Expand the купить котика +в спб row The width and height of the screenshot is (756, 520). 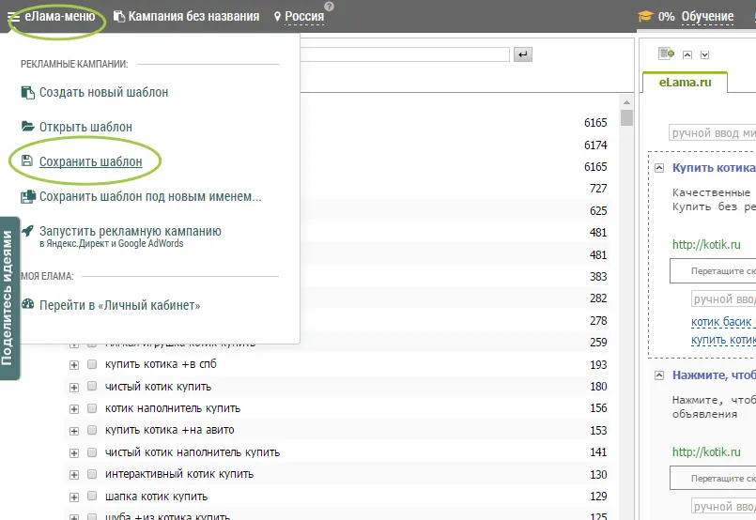point(74,365)
